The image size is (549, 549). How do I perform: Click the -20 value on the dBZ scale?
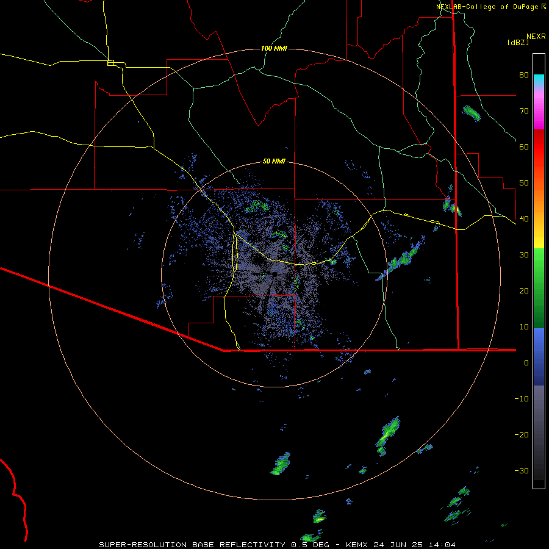(x=522, y=435)
